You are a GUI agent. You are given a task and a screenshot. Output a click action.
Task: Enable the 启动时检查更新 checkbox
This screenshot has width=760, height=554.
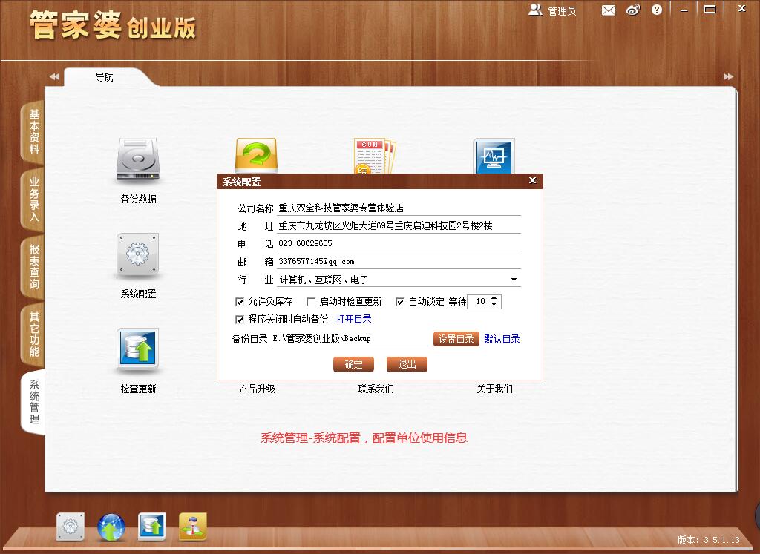(311, 302)
